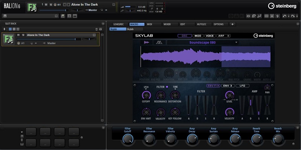Click the purple waveform display
The height and width of the screenshot is (150, 301).
pyautogui.click(x=205, y=57)
